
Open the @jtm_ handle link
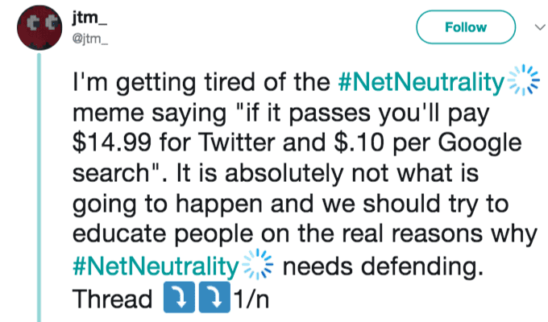click(x=89, y=39)
